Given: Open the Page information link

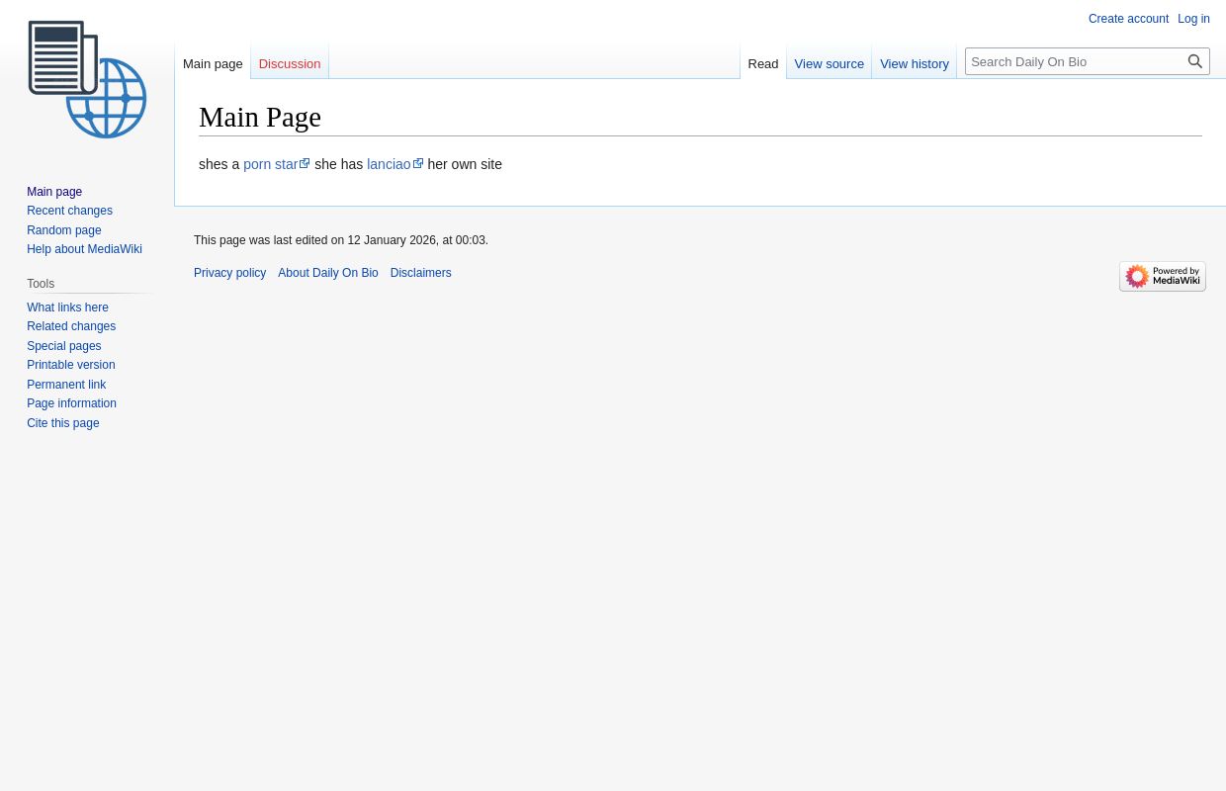Looking at the screenshot, I should pos(71,403).
